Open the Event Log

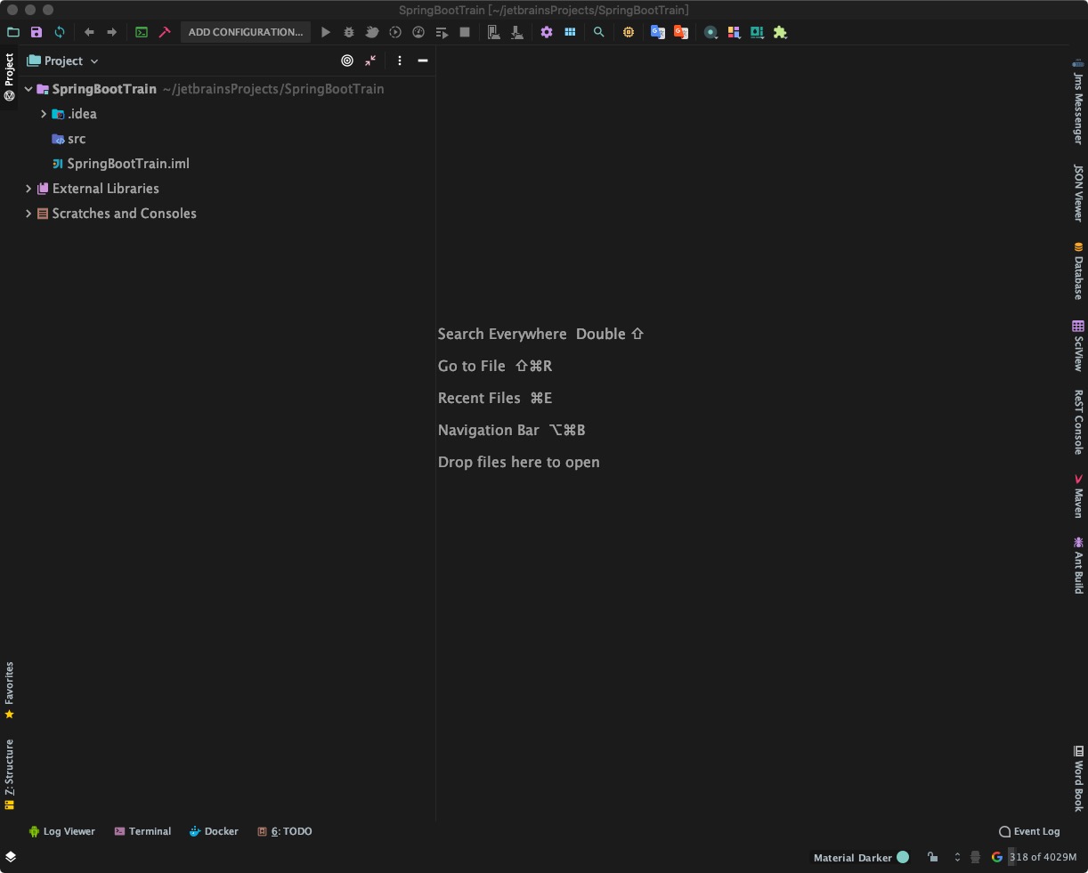click(x=1029, y=831)
